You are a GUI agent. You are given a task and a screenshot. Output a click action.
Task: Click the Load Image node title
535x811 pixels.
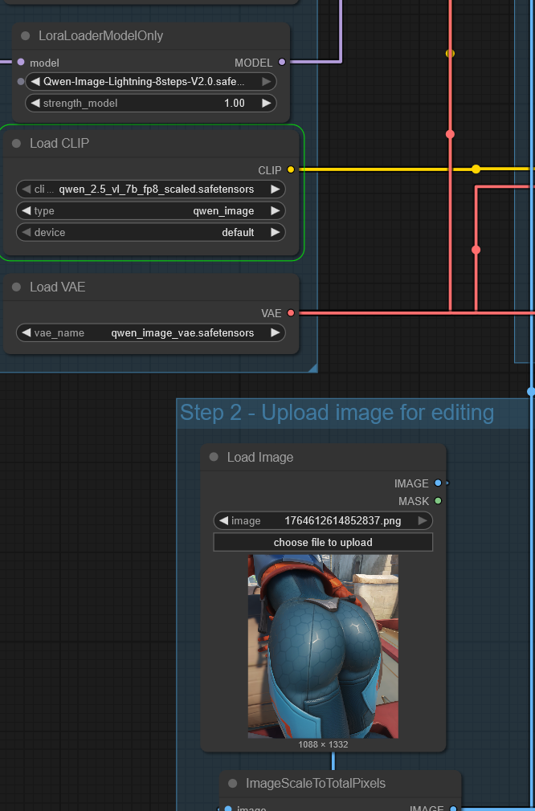260,457
